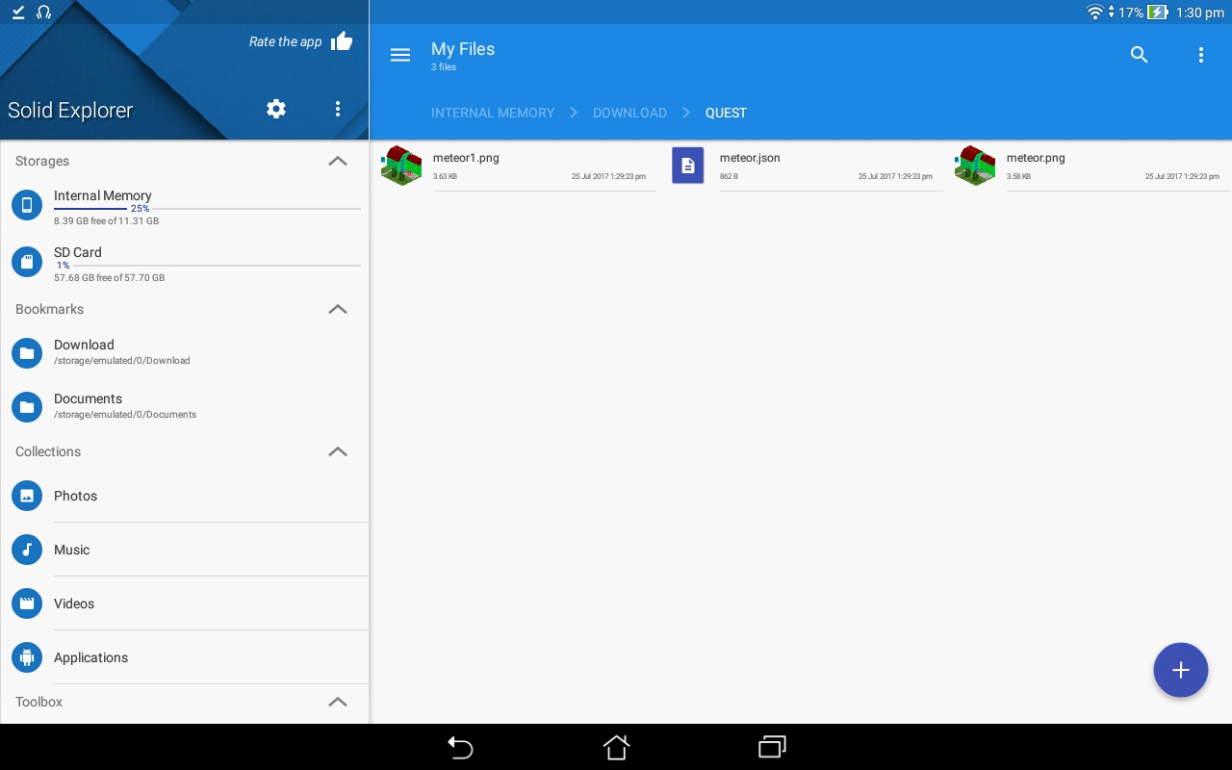Click the battery status icon
The height and width of the screenshot is (770, 1232).
click(x=1158, y=13)
